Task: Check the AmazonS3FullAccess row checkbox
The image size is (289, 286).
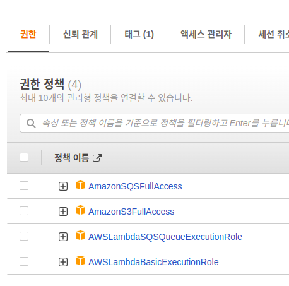Action: pyautogui.click(x=24, y=211)
